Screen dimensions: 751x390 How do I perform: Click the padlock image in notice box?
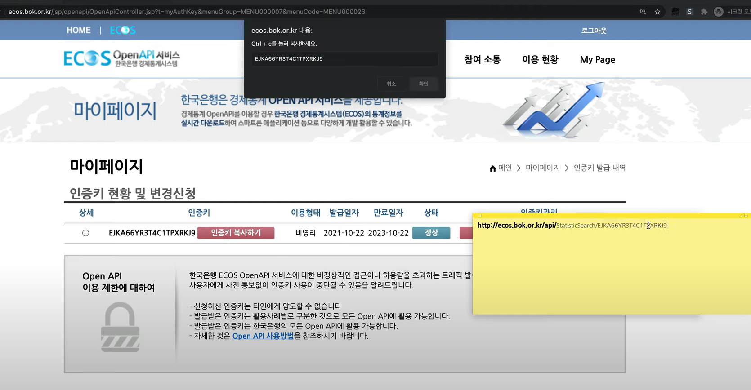[x=120, y=327]
